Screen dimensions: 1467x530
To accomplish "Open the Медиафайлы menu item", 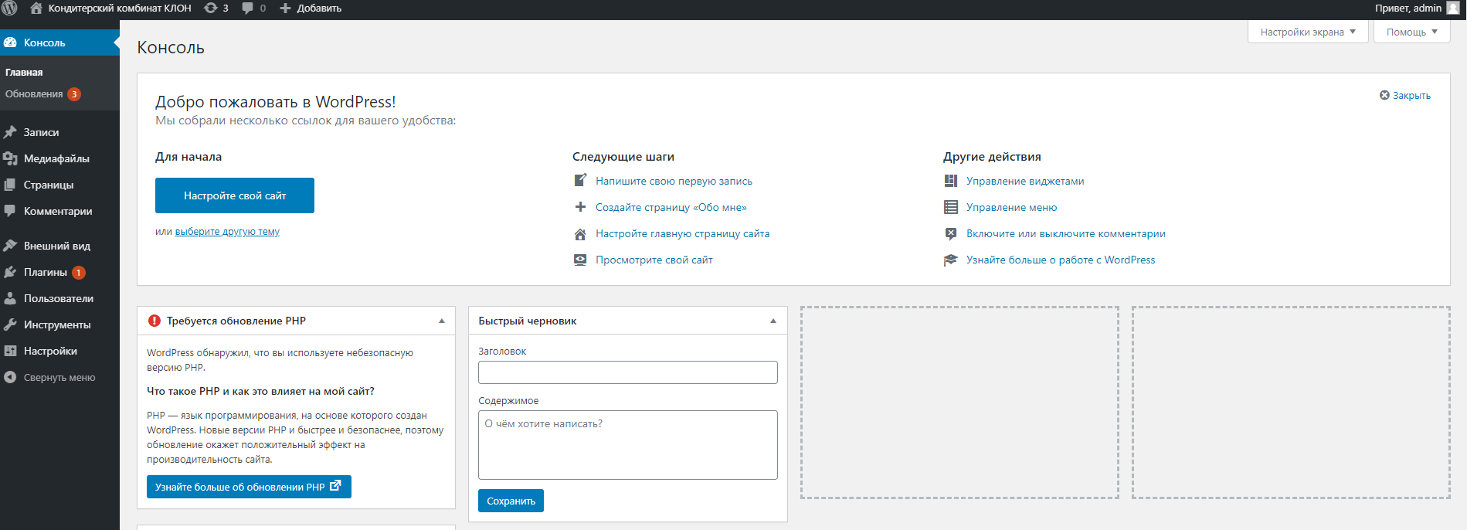I will click(59, 158).
